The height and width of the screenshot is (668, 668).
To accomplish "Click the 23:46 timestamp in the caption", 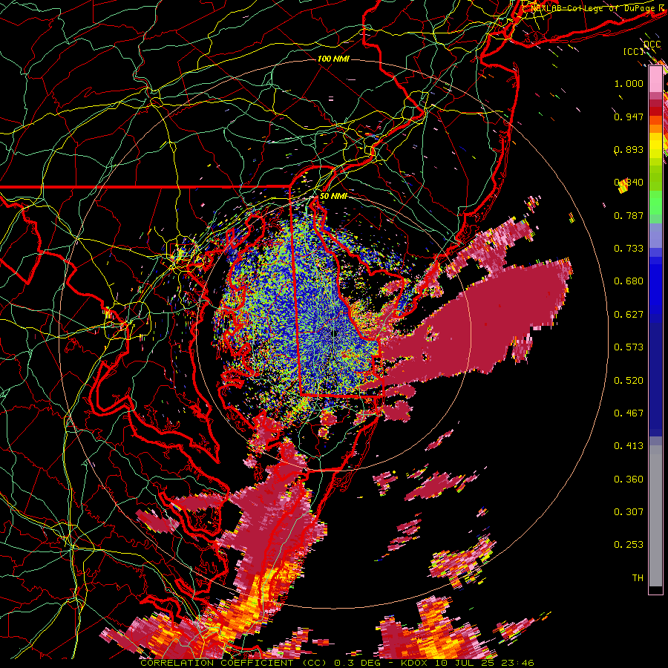I will [518, 663].
